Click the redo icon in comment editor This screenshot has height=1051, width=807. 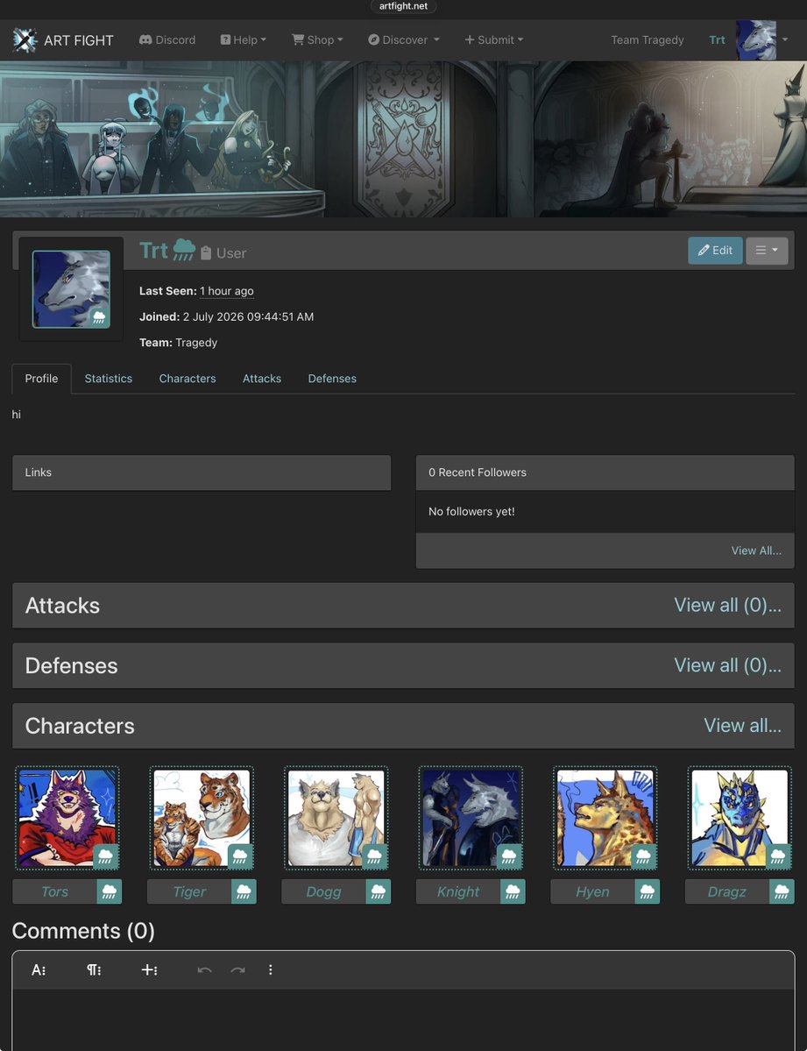(x=238, y=969)
